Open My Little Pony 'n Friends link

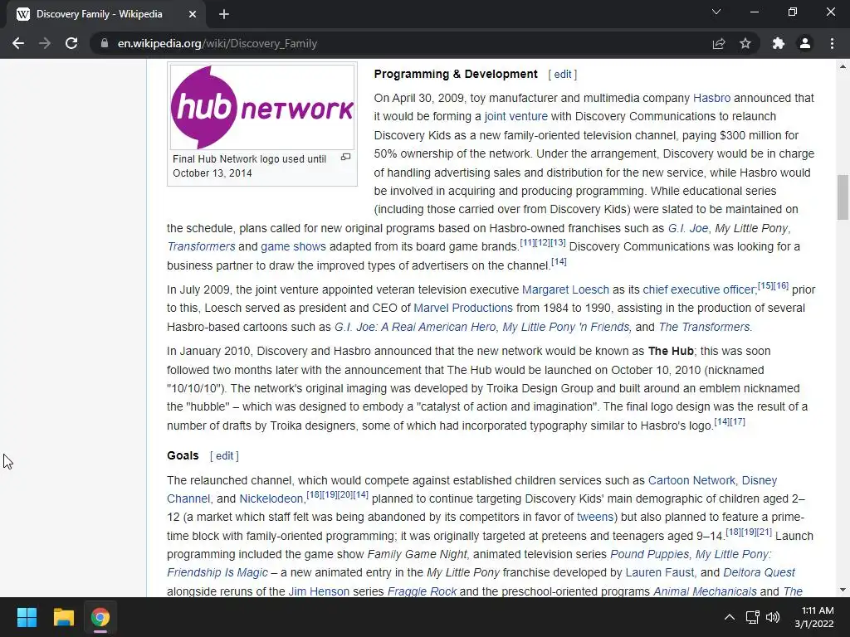tap(566, 327)
